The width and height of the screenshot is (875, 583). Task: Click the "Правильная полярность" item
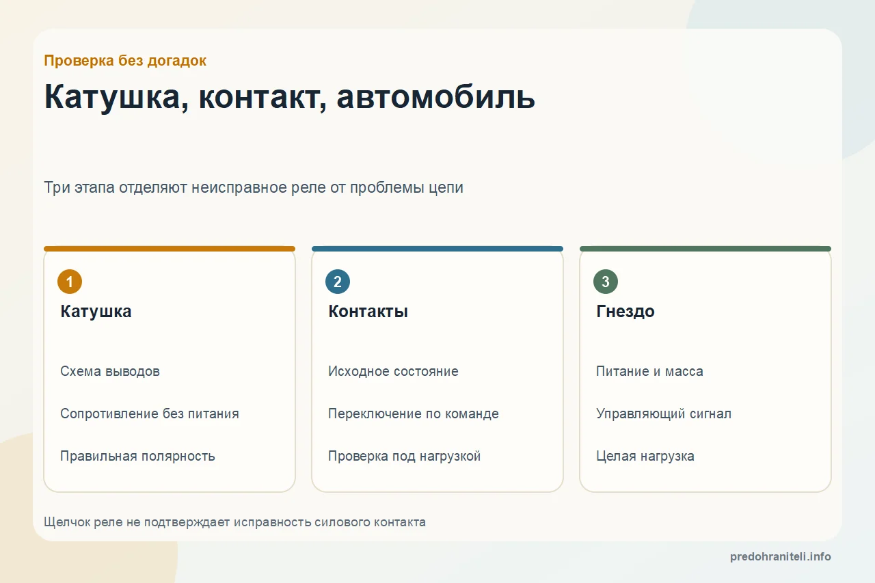click(x=137, y=456)
